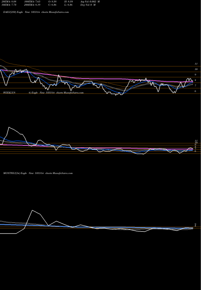Click the high price H: 8.38
This screenshot has height=290, width=201.
point(69,2)
